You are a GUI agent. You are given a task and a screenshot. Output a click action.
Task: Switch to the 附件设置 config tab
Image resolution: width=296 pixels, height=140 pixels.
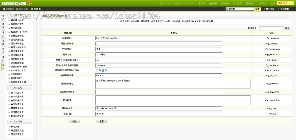(145, 21)
